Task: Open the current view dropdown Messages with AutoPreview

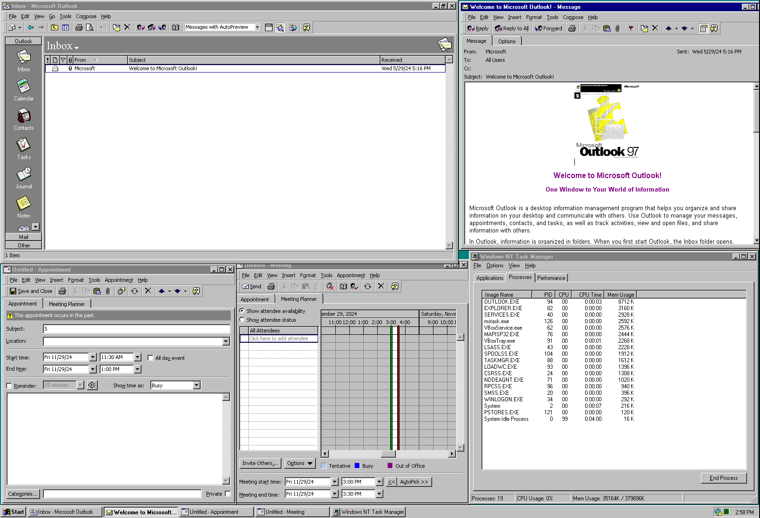Action: [257, 27]
